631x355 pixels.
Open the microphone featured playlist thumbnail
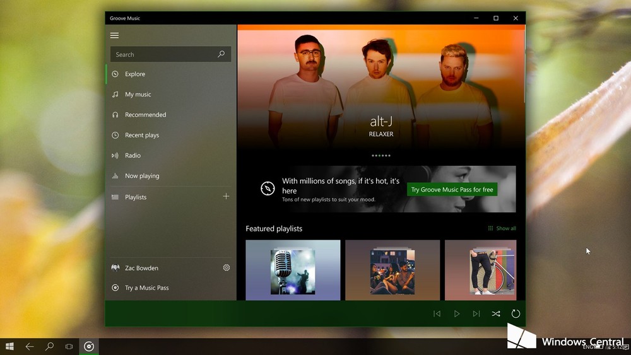click(x=293, y=270)
